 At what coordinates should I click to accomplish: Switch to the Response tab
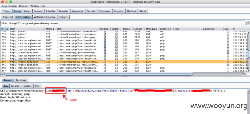(x=21, y=80)
